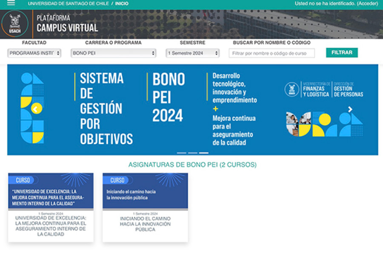Select the second carousel indicator dot
383x255 pixels.
click(193, 153)
